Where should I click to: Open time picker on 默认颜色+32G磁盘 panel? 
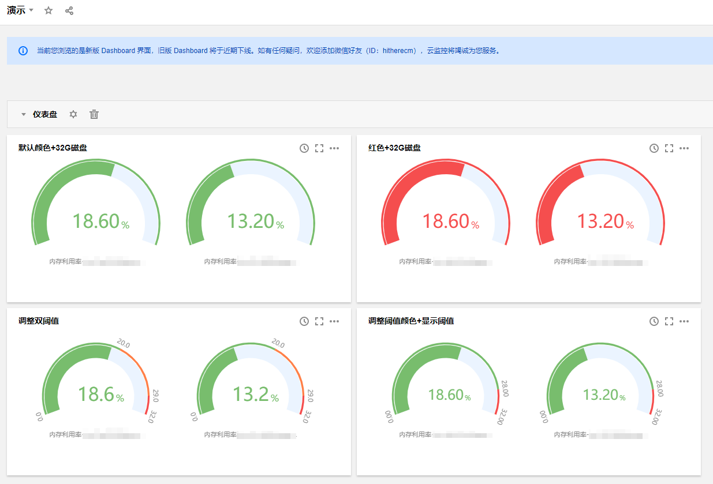[x=304, y=148]
